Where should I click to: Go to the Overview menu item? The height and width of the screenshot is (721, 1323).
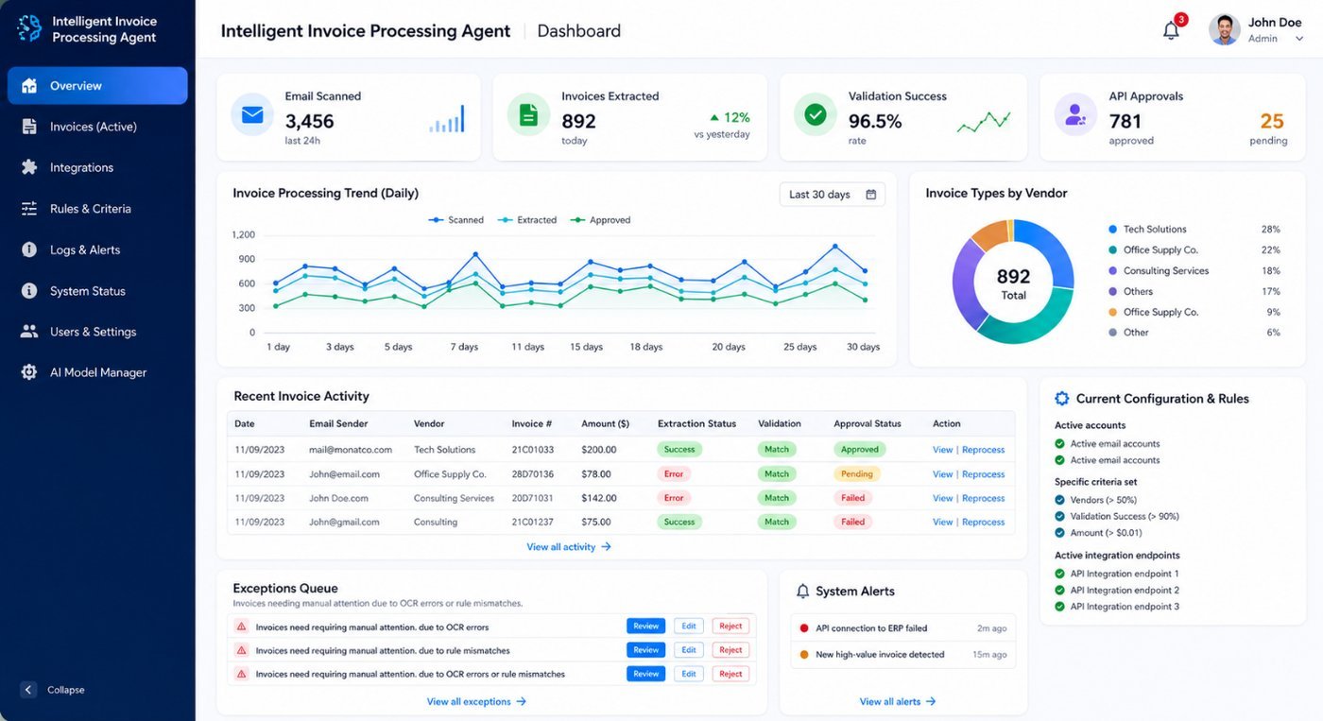97,86
